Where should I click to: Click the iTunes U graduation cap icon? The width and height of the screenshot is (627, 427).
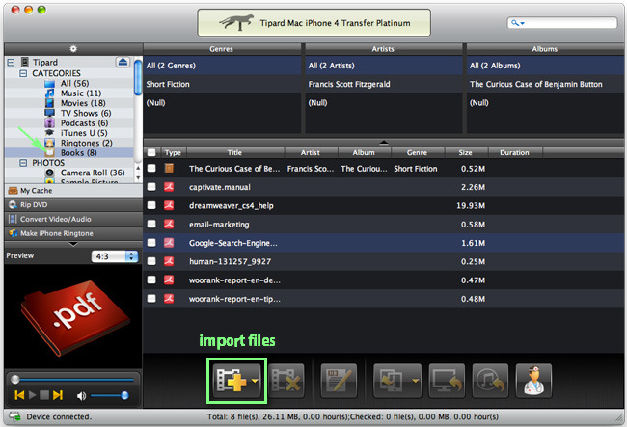click(49, 133)
